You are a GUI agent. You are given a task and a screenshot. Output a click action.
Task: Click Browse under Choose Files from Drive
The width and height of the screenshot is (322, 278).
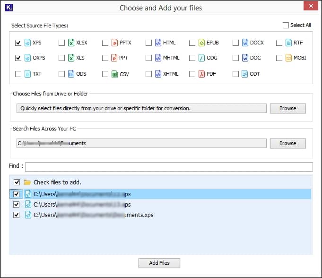287,108
